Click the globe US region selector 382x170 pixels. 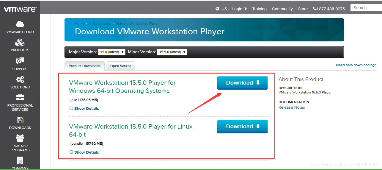tap(221, 9)
